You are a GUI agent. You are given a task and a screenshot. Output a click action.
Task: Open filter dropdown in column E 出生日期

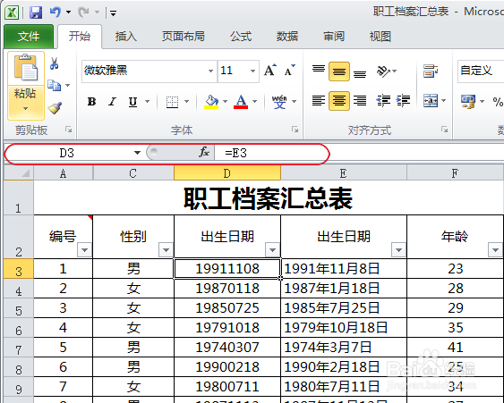pos(399,250)
